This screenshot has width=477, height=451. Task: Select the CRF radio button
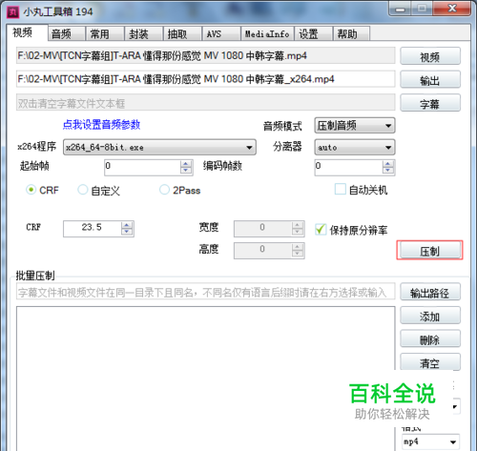pyautogui.click(x=31, y=190)
